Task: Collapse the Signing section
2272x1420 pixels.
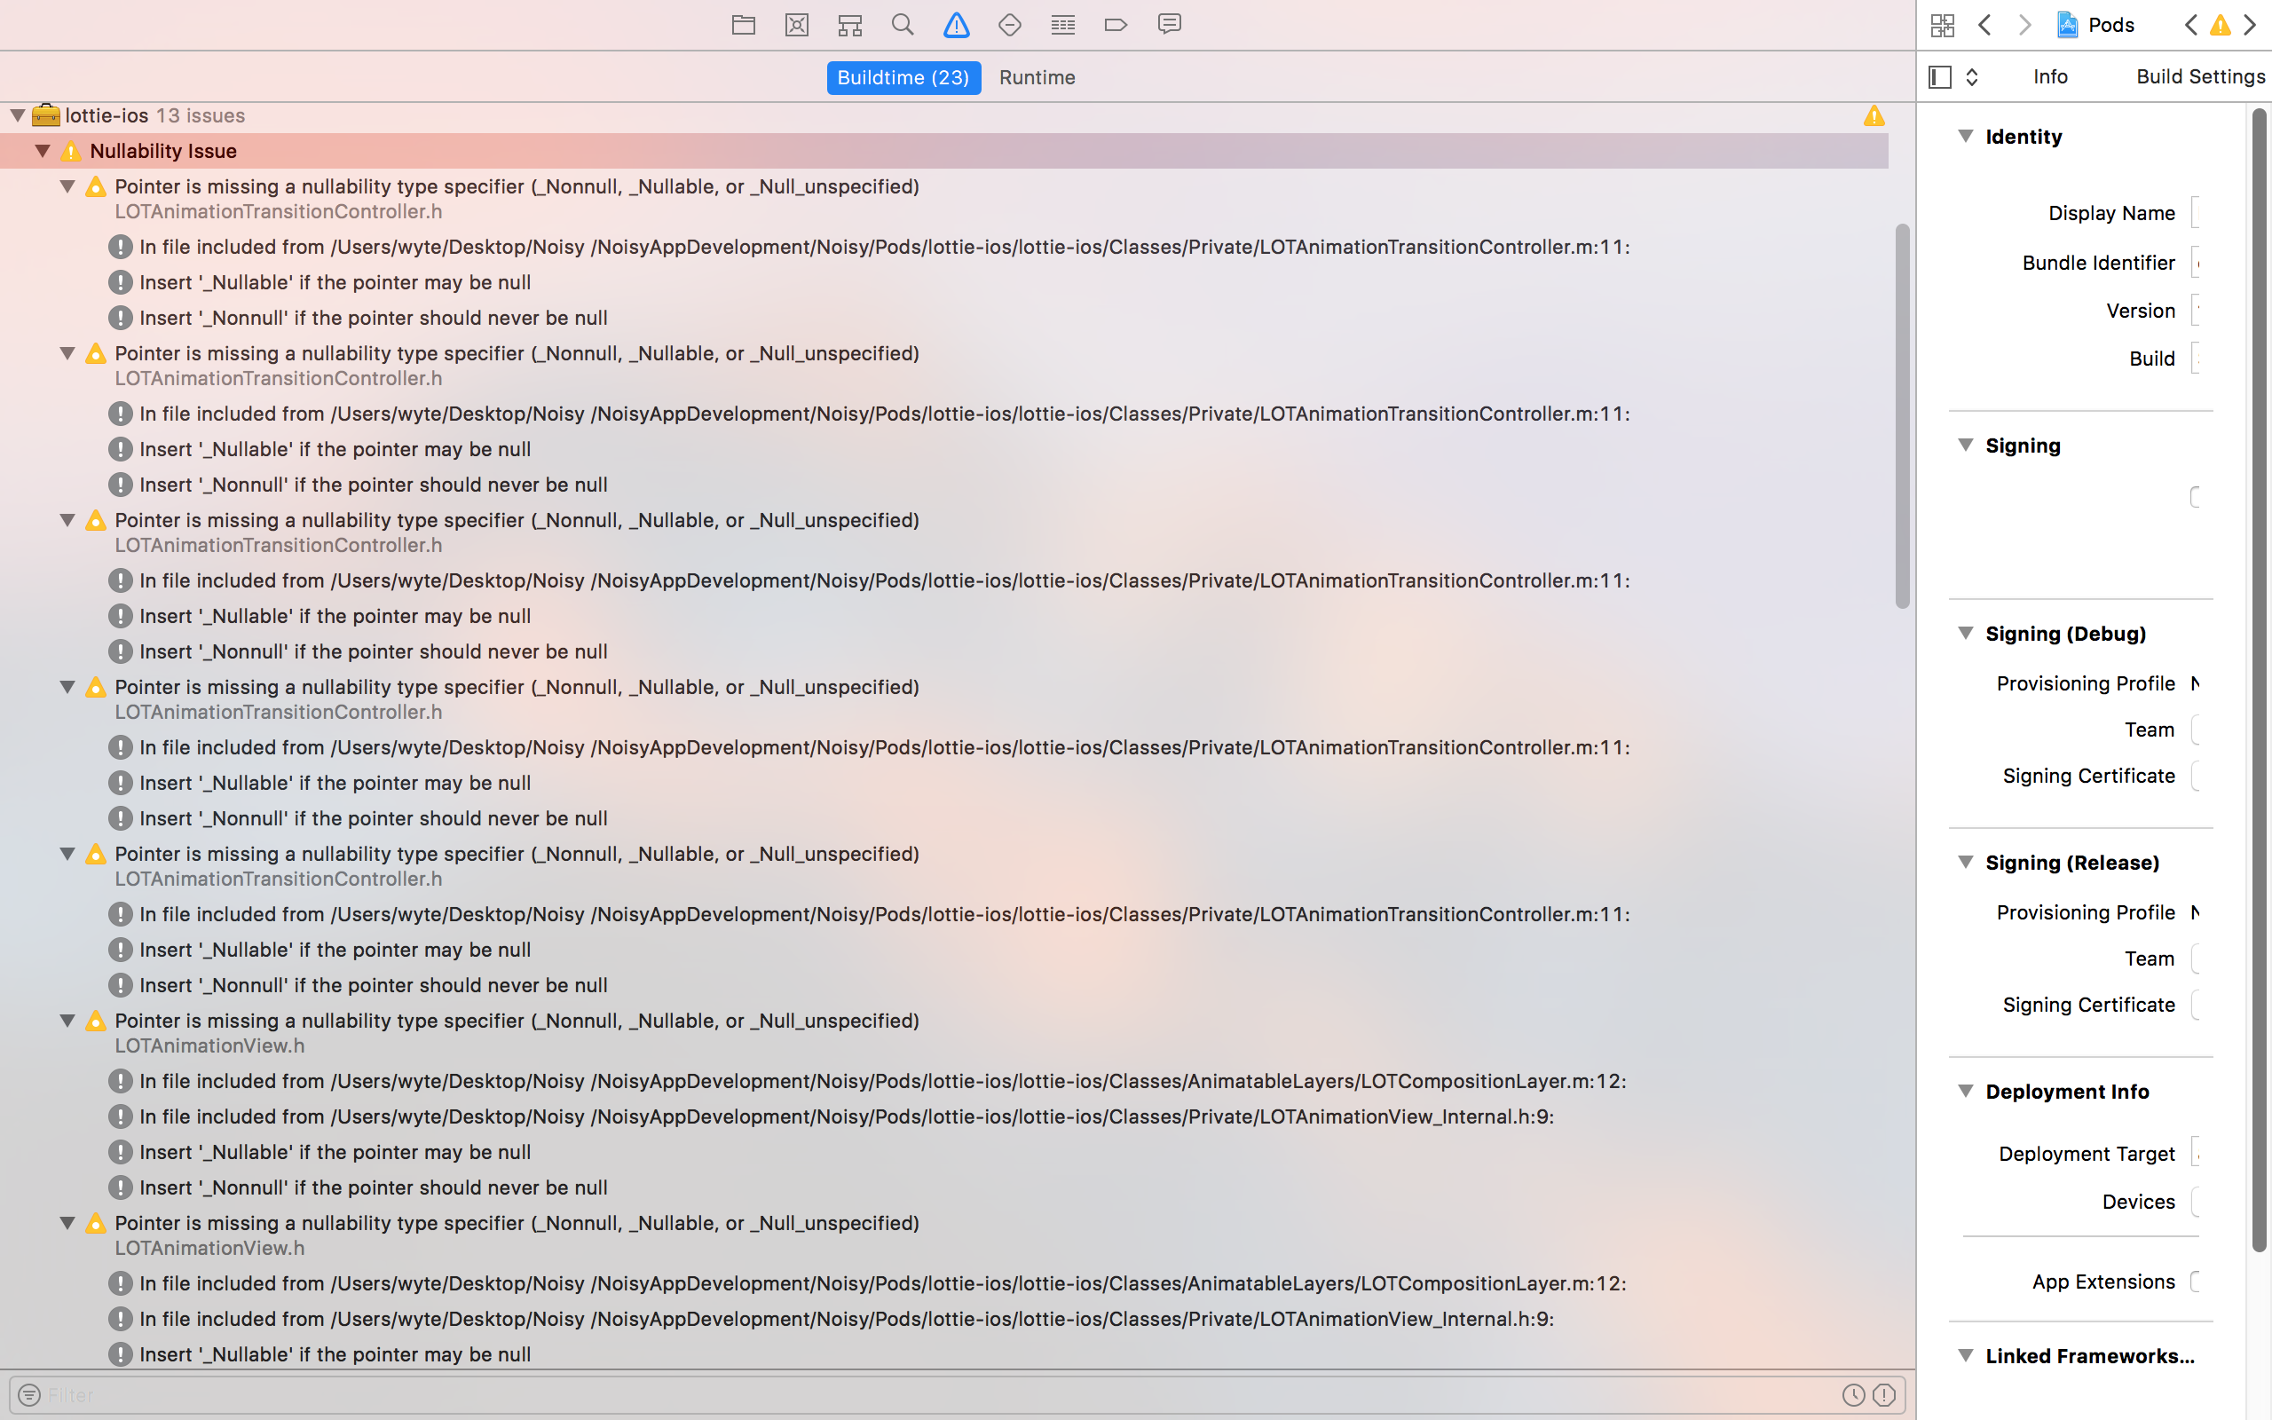Action: (x=1965, y=446)
